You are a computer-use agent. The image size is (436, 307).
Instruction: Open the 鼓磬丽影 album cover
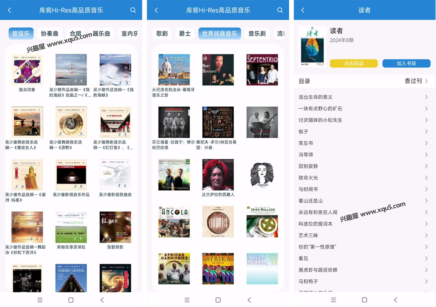pyautogui.click(x=115, y=227)
